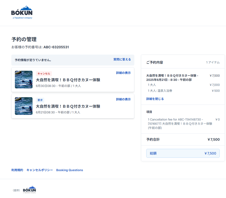
Task: Click the Cancellation fee line item
Action: [180, 123]
